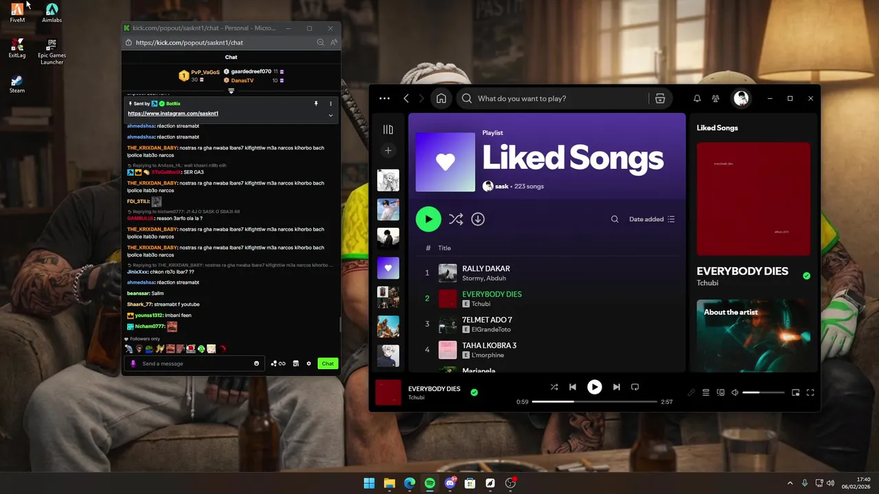Open Kick shop icon in chat
Image resolution: width=879 pixels, height=494 pixels.
295,364
